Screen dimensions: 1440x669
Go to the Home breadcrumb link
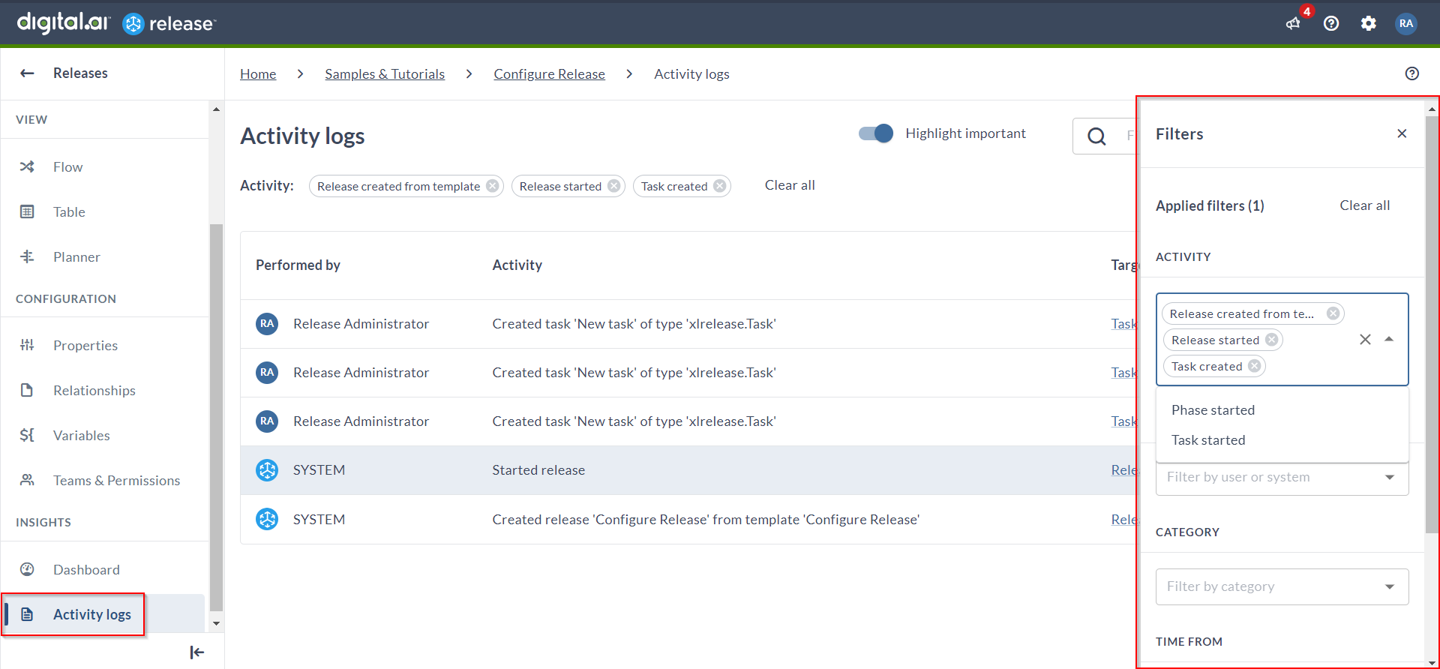pos(258,73)
